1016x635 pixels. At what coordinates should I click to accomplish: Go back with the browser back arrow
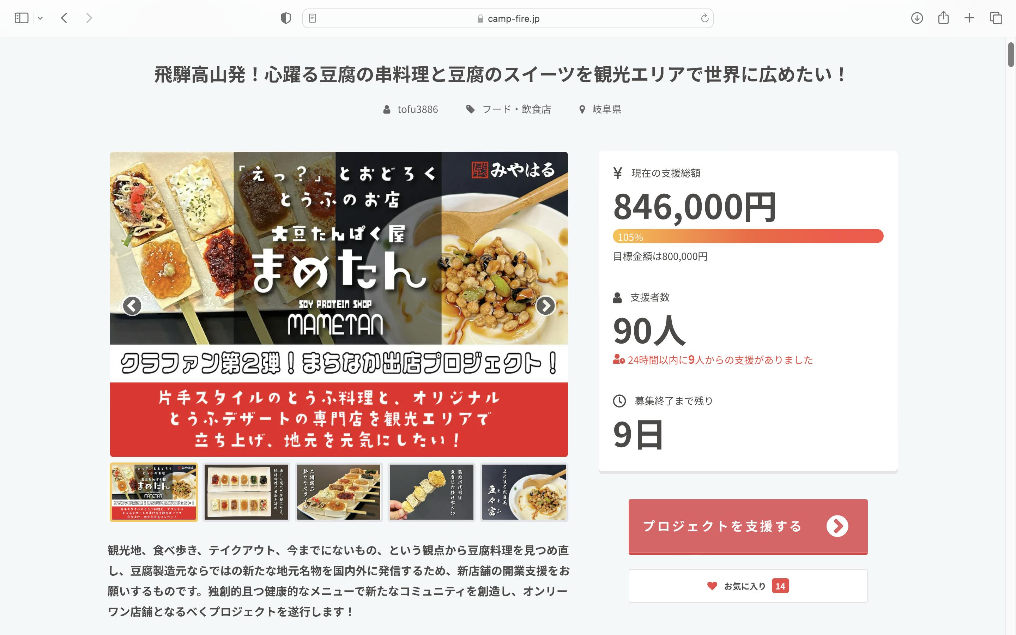click(64, 18)
